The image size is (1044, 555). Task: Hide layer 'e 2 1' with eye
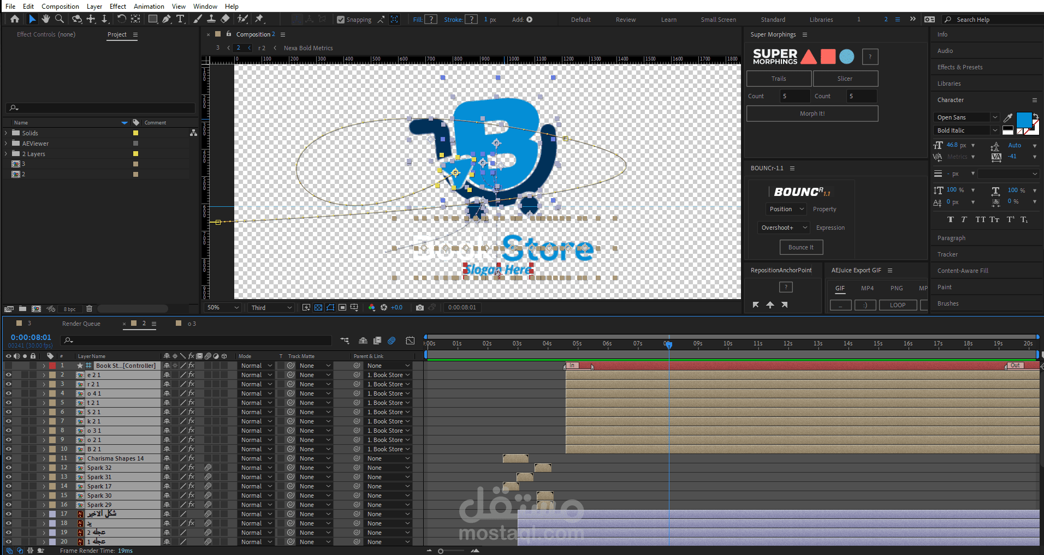(x=8, y=375)
